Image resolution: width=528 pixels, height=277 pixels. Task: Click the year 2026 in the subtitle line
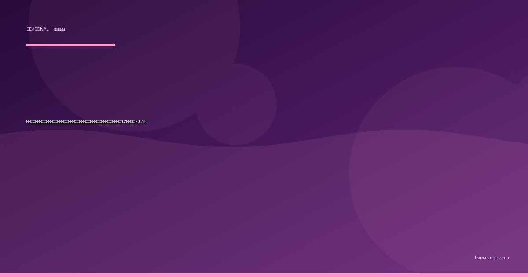[140, 122]
